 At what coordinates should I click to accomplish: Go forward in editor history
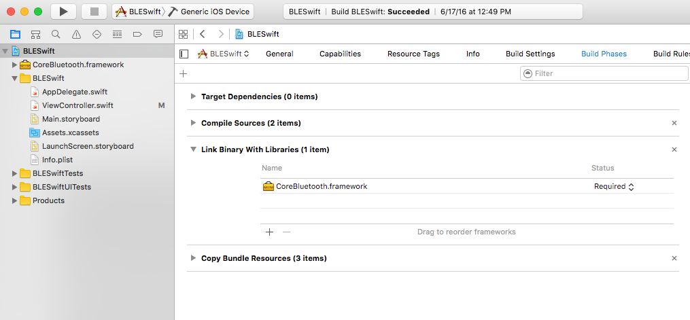221,34
